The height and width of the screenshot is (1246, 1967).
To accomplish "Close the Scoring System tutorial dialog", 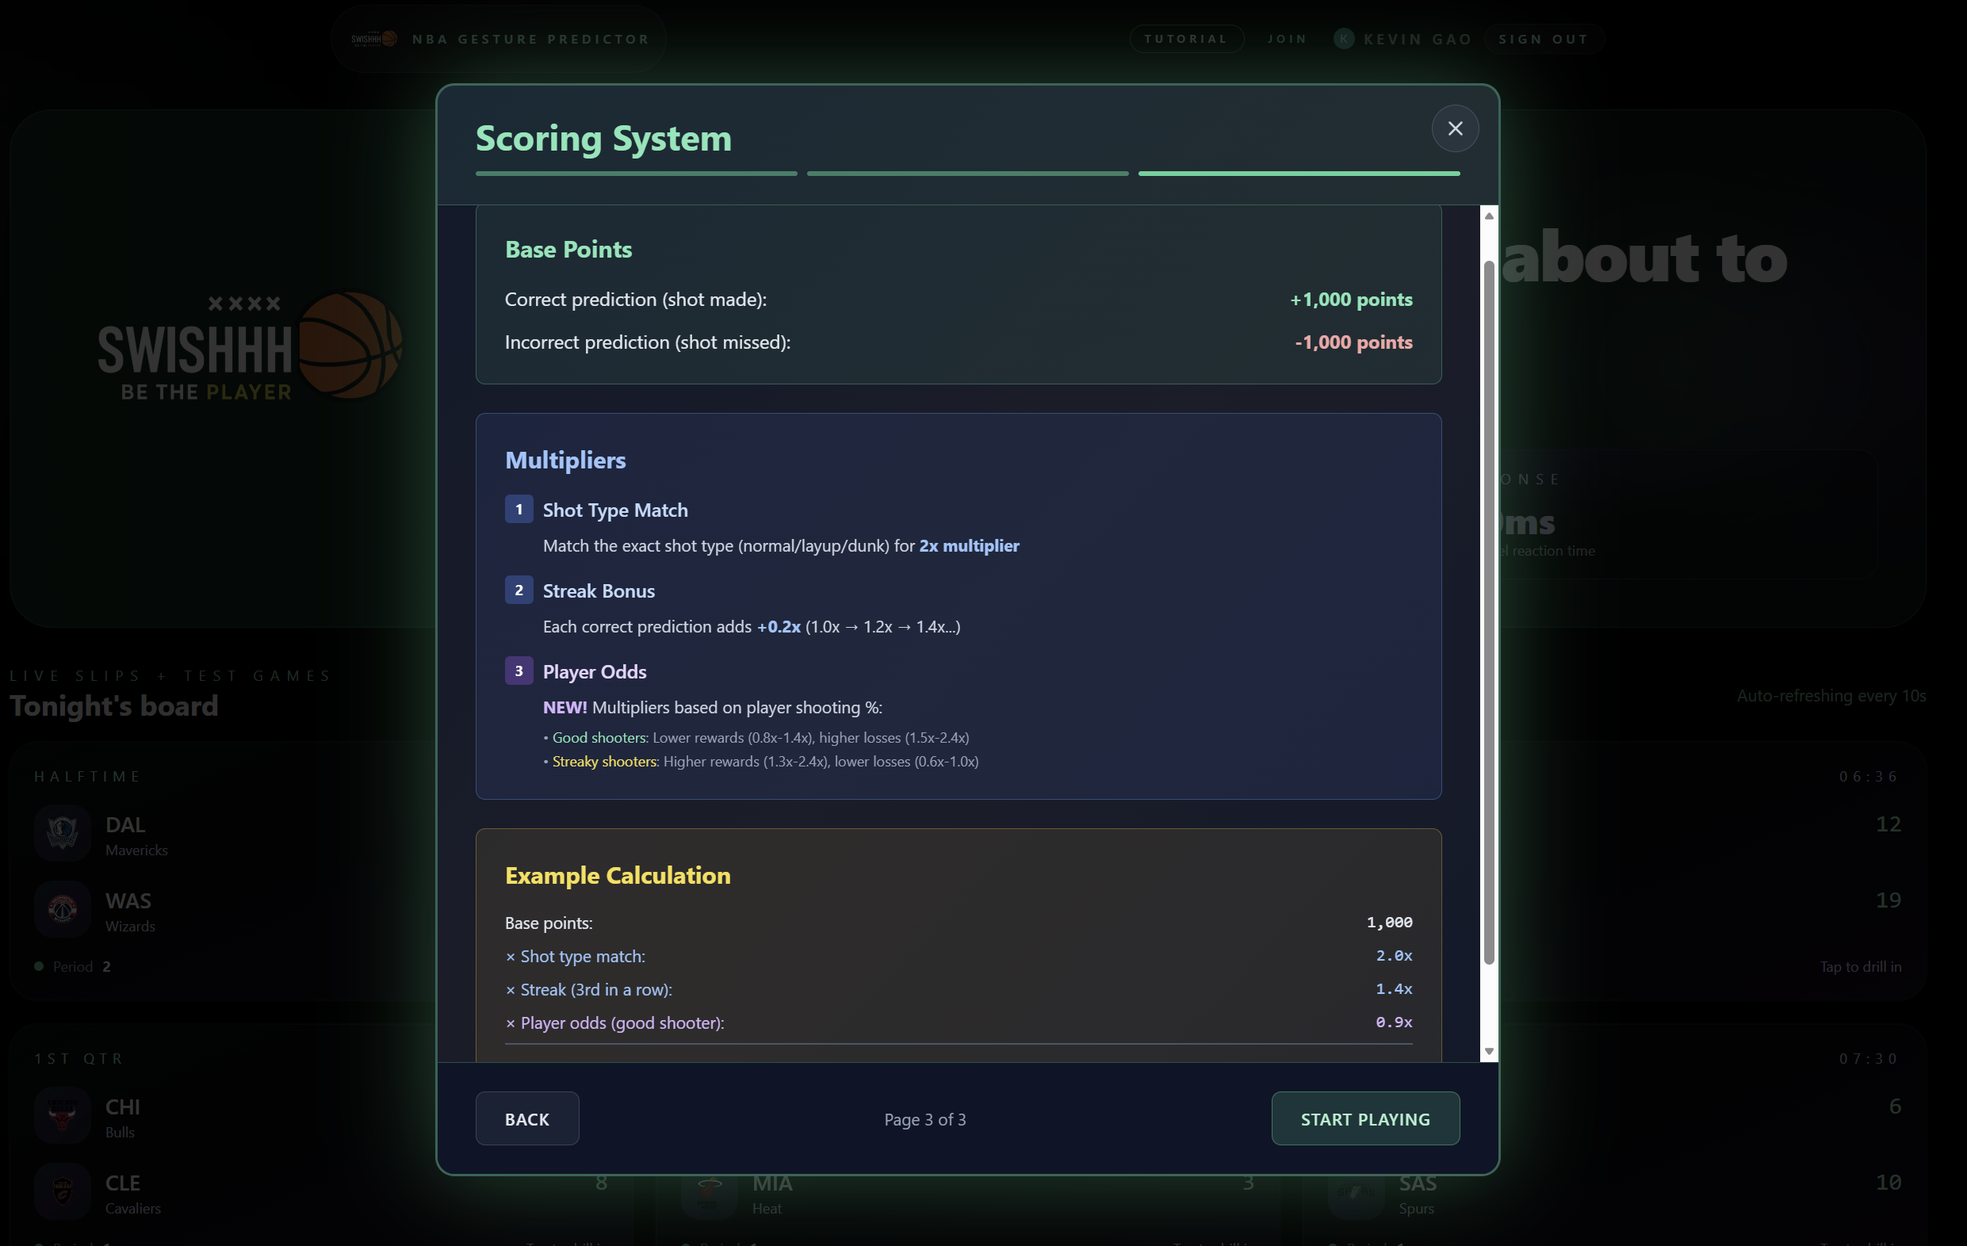I will 1454,128.
